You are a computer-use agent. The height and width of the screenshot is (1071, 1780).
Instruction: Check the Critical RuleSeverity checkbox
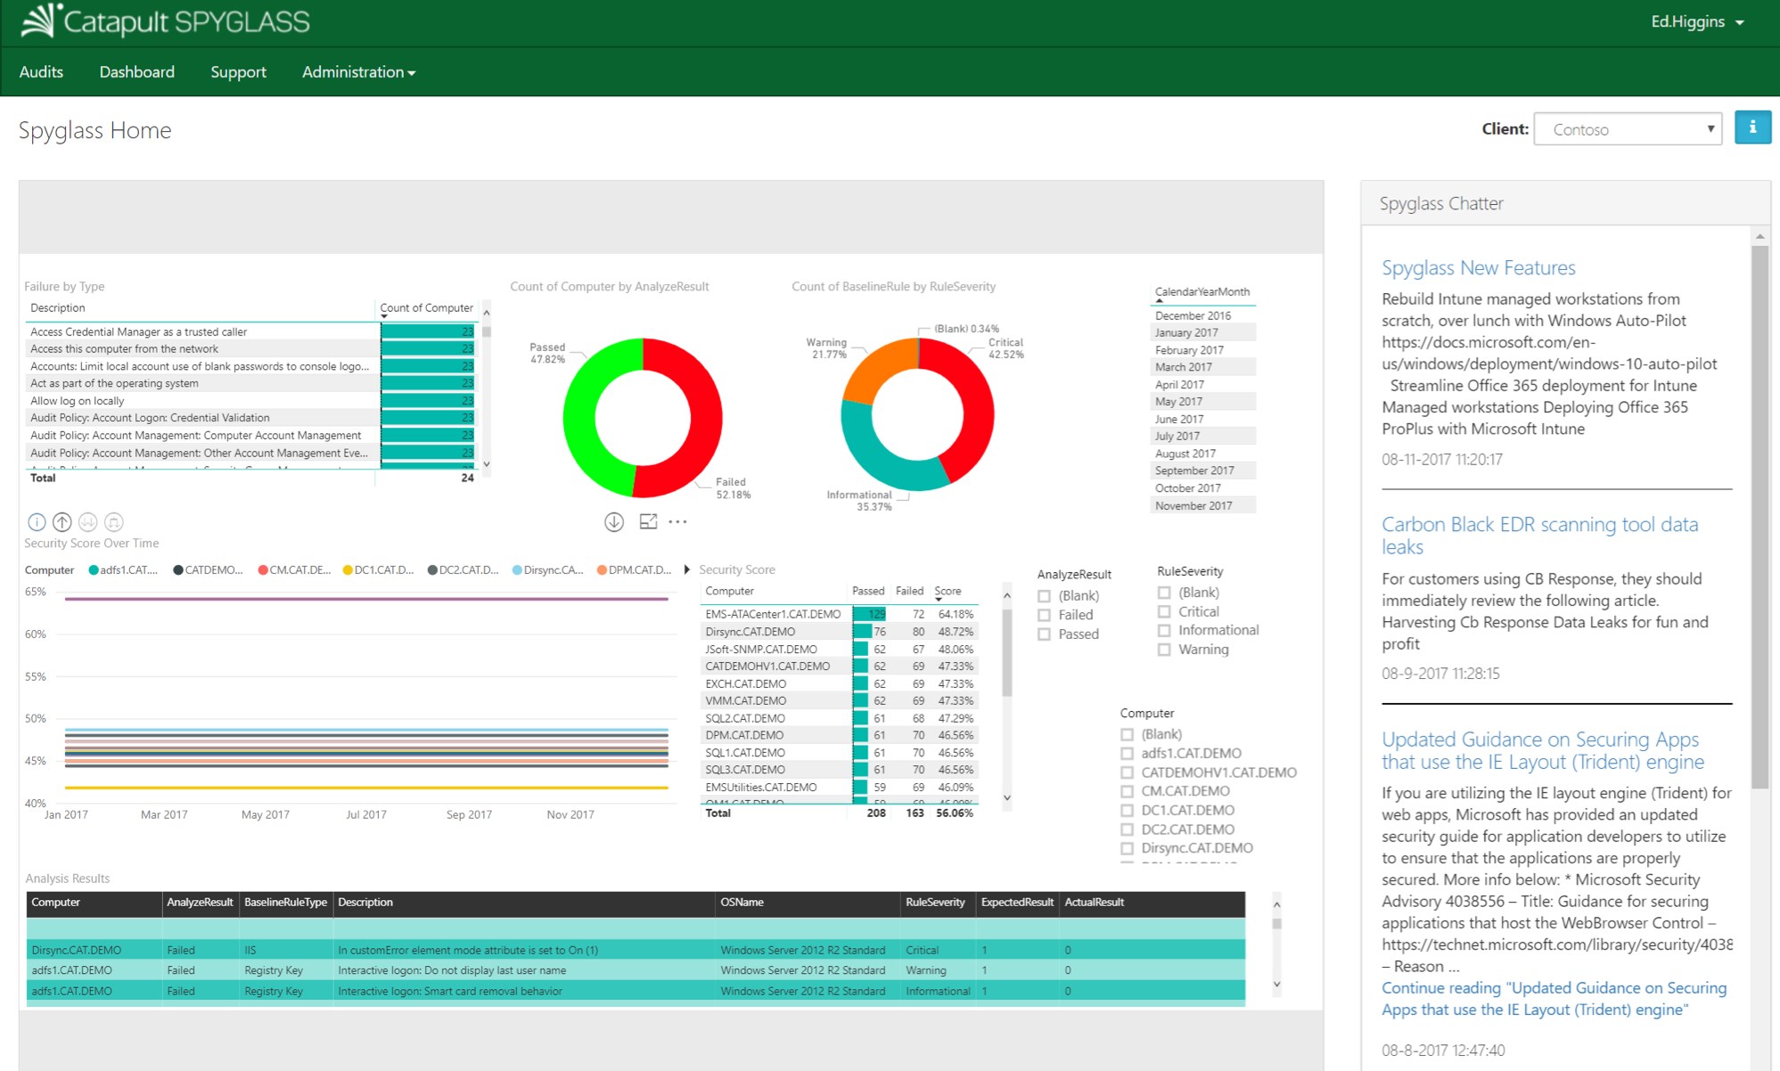click(1163, 612)
